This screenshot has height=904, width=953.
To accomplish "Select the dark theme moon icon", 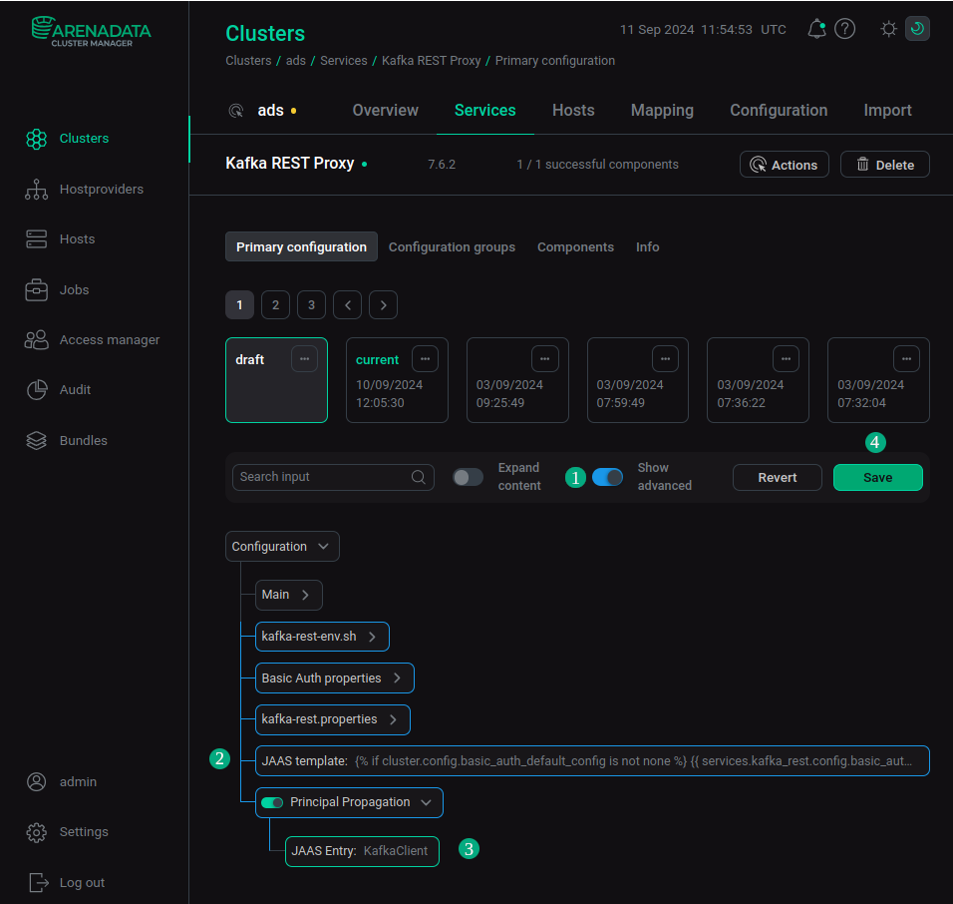I will [x=917, y=29].
